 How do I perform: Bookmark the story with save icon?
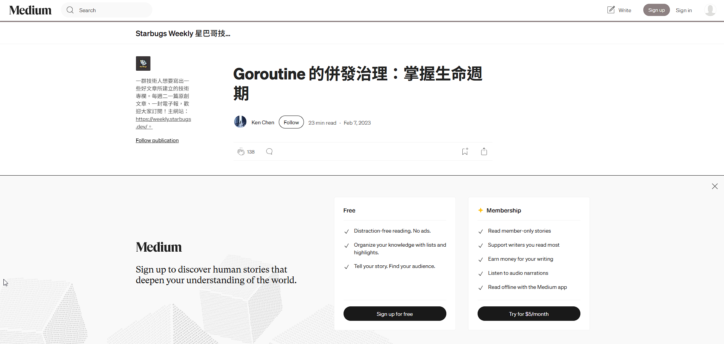pyautogui.click(x=465, y=151)
